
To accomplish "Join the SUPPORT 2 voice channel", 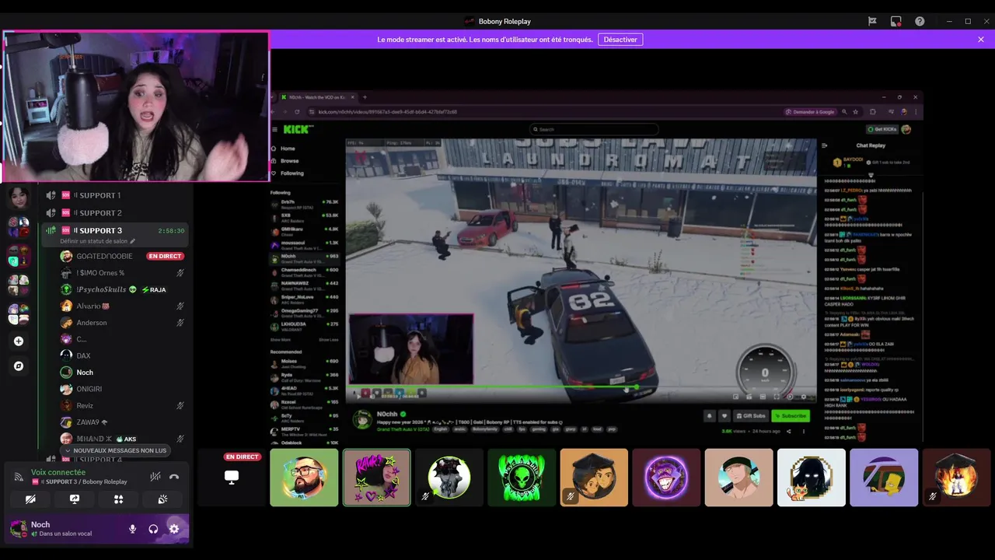I will coord(117,212).
